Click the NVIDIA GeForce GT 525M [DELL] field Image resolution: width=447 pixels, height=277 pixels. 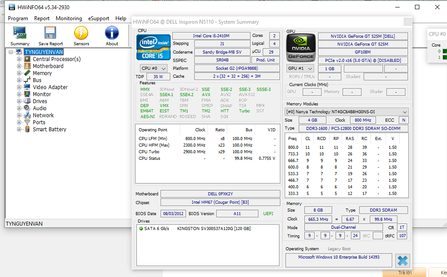coord(363,36)
